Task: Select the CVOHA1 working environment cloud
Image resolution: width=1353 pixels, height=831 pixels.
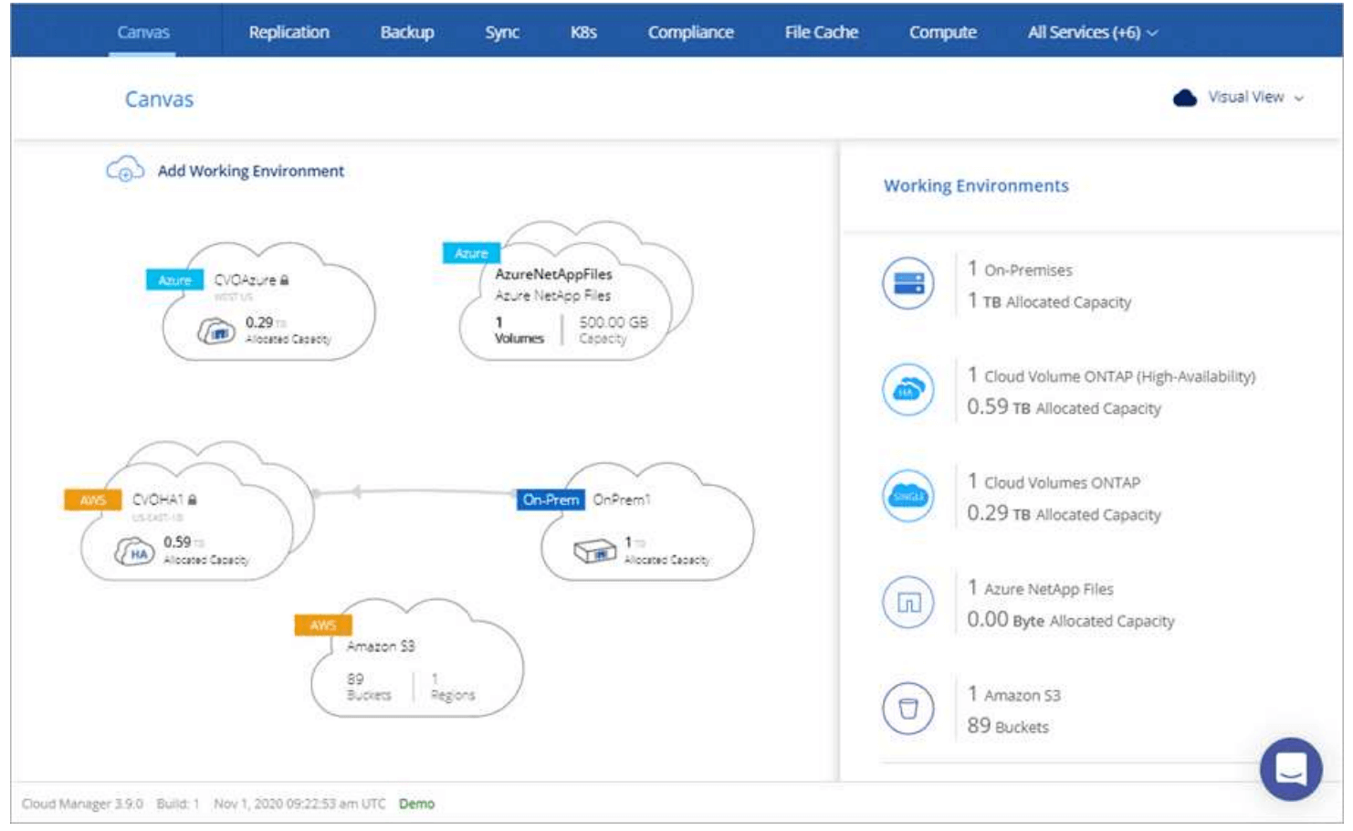Action: tap(196, 513)
